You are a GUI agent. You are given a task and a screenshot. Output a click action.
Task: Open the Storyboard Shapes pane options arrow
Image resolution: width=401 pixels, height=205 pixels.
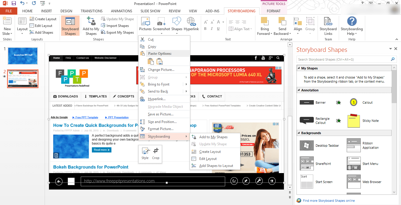coord(390,49)
